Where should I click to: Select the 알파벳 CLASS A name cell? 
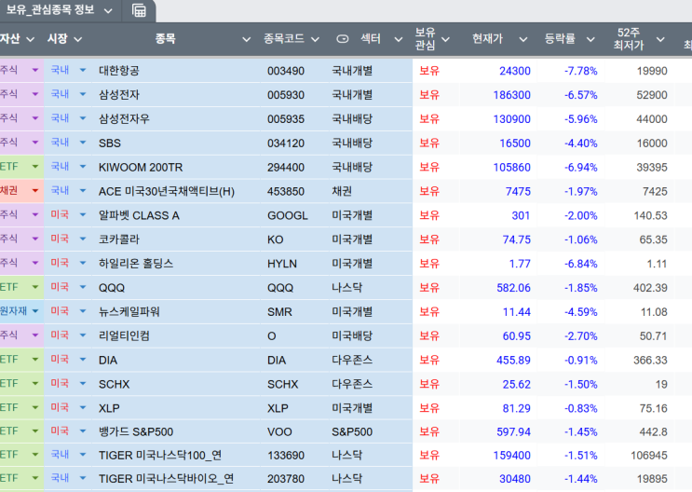[x=176, y=215]
